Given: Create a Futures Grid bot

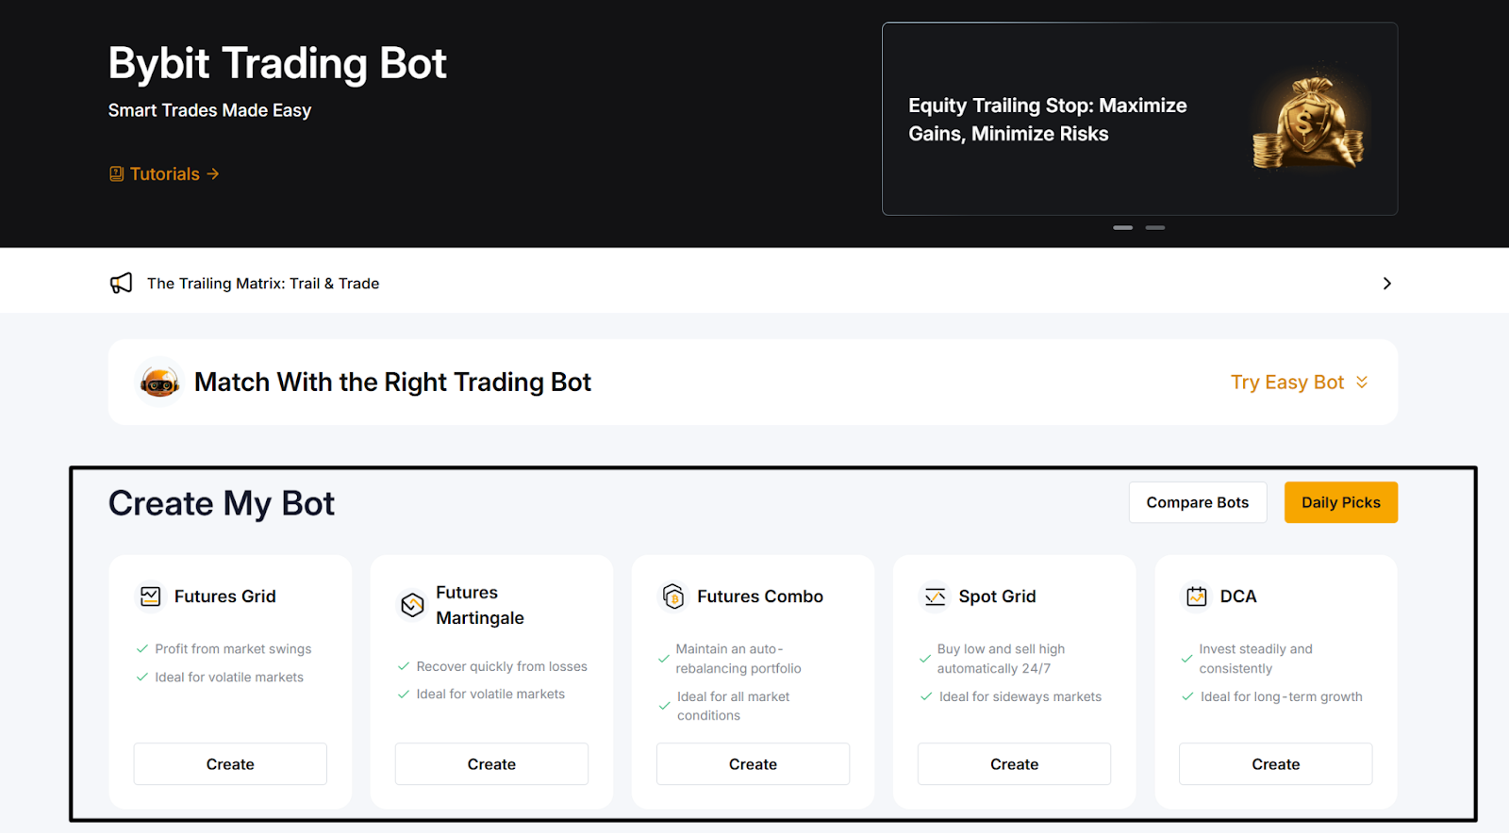Looking at the screenshot, I should pos(230,764).
